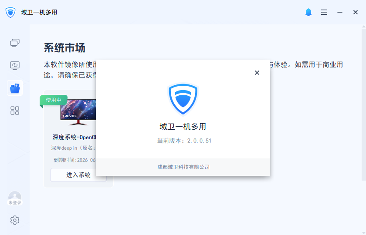Close the about version dialog
The width and height of the screenshot is (366, 235).
257,73
